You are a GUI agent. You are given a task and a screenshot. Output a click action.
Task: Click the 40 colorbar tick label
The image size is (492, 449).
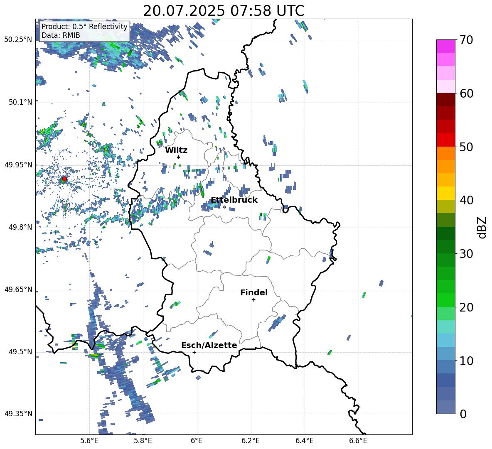(466, 200)
